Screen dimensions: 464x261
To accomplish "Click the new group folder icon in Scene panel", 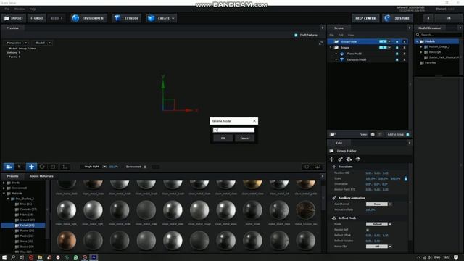I will 333,135.
